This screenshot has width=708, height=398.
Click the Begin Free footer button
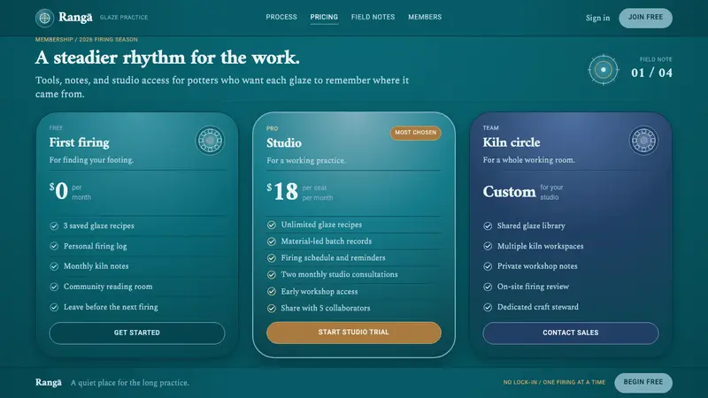click(643, 383)
